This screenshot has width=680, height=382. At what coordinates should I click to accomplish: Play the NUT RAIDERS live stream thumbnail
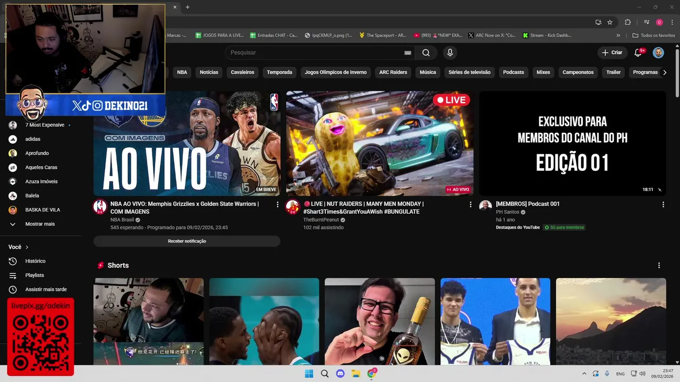click(380, 143)
